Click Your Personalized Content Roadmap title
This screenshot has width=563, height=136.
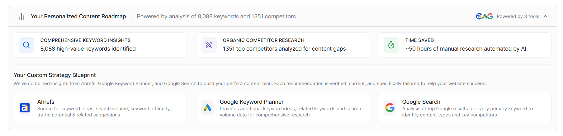click(78, 16)
